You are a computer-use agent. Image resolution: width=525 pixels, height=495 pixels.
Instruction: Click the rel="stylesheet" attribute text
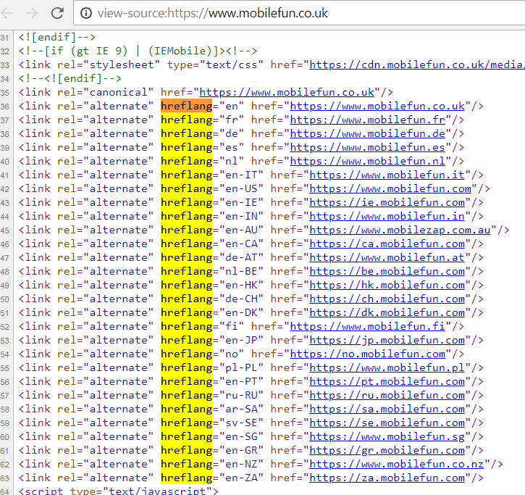point(109,65)
